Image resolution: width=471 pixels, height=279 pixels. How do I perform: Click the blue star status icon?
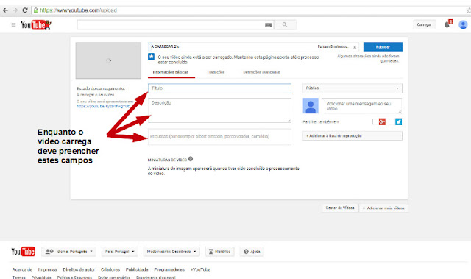tap(152, 57)
